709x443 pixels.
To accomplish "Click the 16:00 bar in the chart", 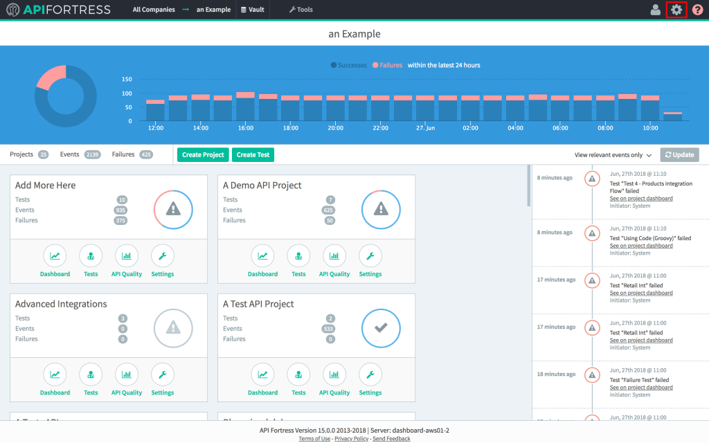I will [x=245, y=107].
